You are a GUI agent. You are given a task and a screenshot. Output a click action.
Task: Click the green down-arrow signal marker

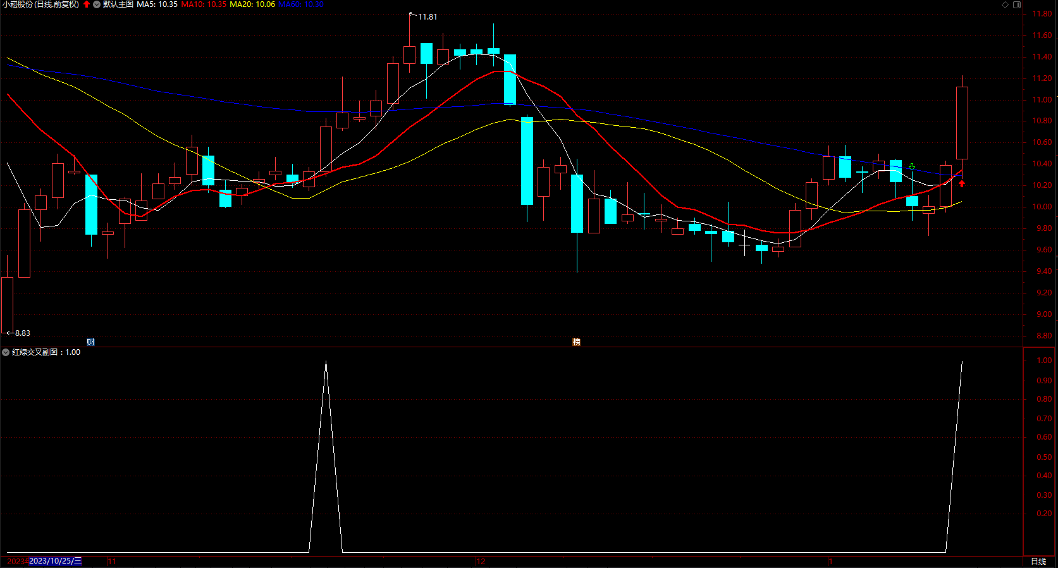[912, 167]
